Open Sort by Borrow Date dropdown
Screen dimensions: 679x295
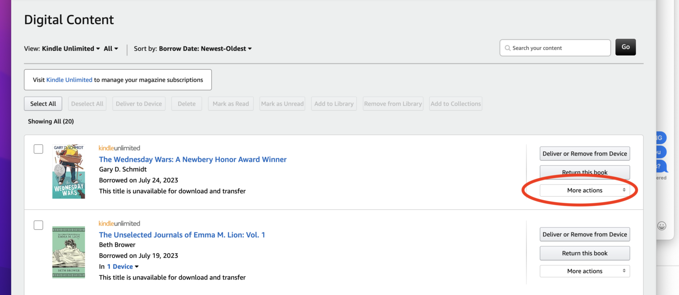click(205, 49)
